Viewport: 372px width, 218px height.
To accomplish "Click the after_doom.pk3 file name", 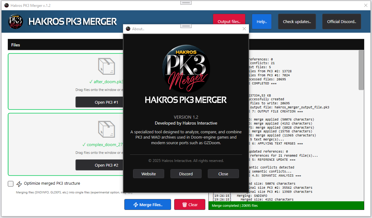I will tap(106, 82).
